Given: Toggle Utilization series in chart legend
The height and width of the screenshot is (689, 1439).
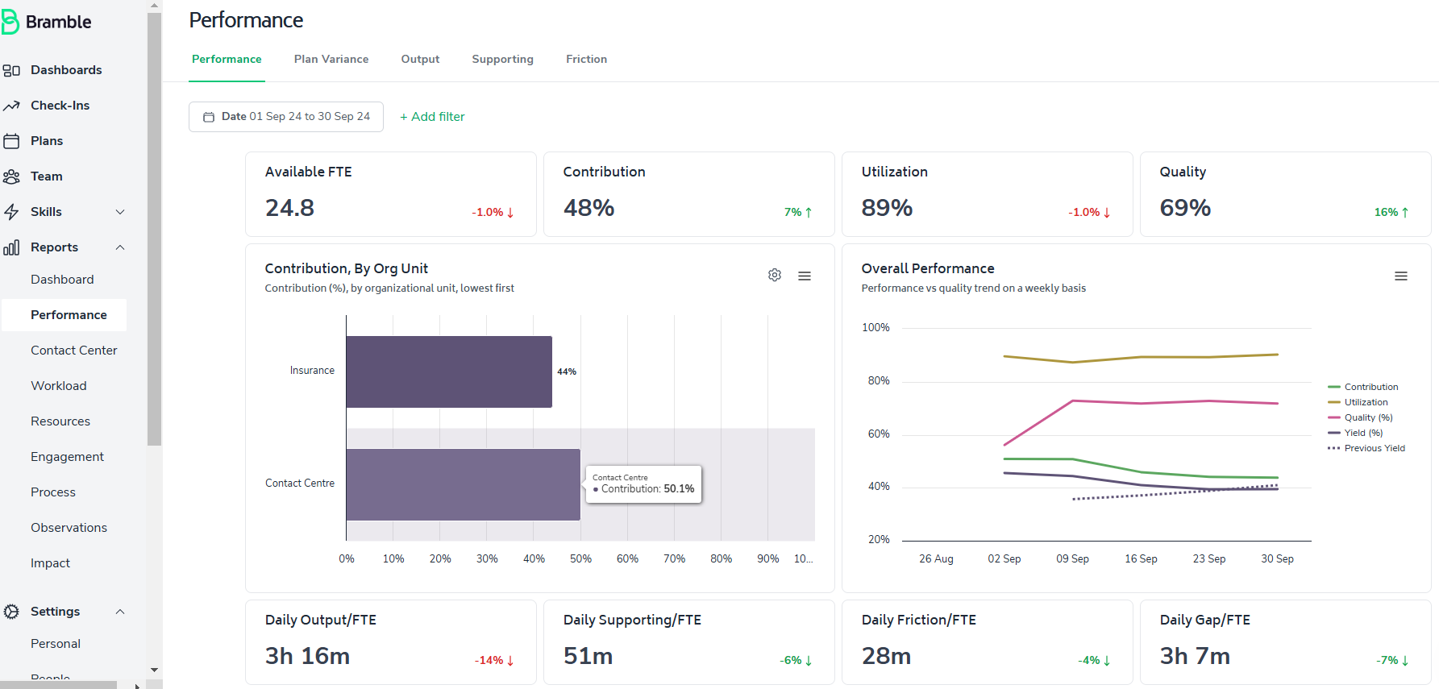Looking at the screenshot, I should [x=1358, y=402].
